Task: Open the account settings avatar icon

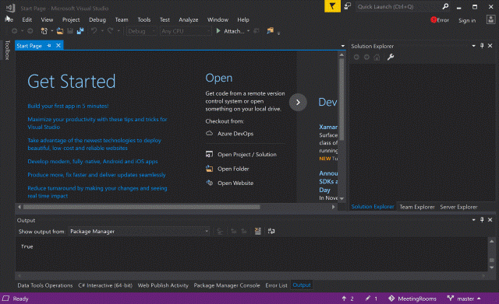Action: pos(490,19)
